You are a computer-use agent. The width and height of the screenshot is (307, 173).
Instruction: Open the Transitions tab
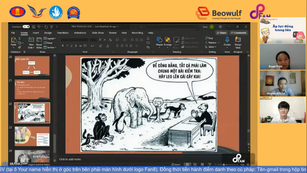click(x=63, y=33)
